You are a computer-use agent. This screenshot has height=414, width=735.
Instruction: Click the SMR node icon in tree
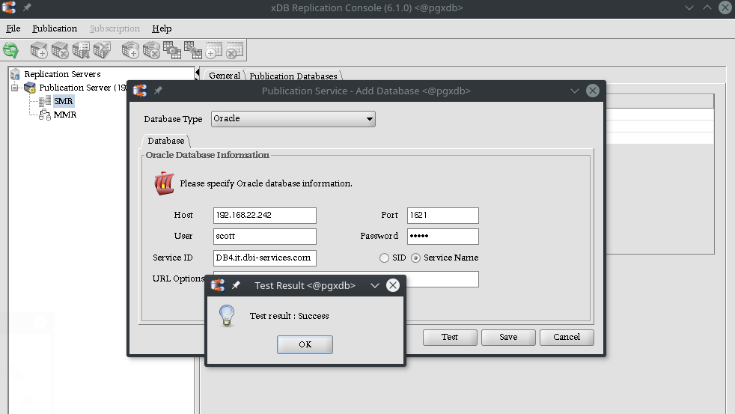(45, 101)
